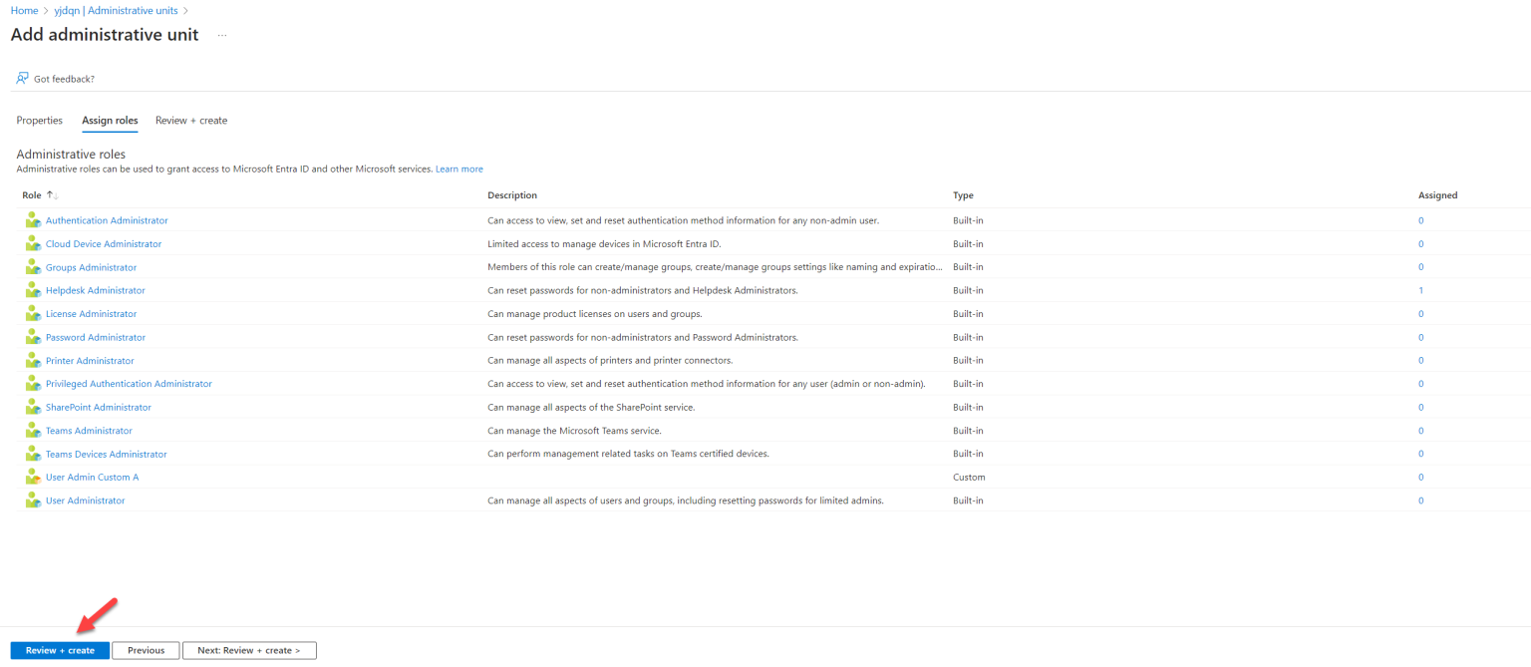Click the Cloud Device Administrator role icon
This screenshot has height=667, width=1531.
tap(31, 243)
